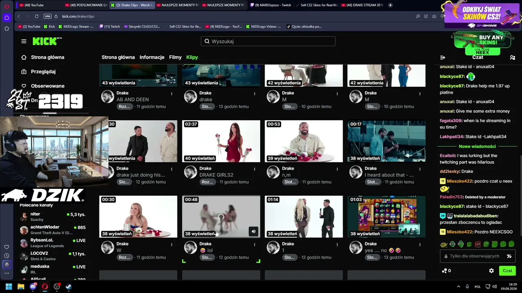
Task: Open the Twitch bookmark in bookmarks bar
Action: pyautogui.click(x=109, y=26)
